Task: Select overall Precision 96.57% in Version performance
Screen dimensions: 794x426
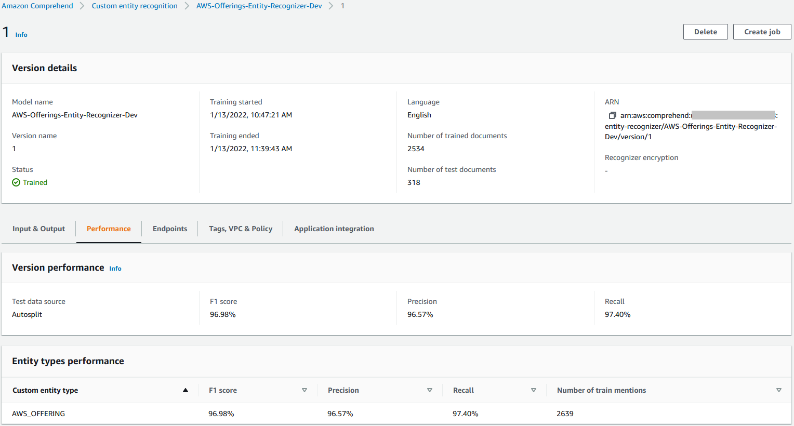Action: (420, 314)
